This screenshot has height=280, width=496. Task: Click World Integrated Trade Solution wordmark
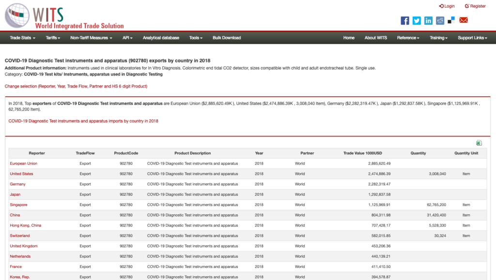click(x=79, y=26)
